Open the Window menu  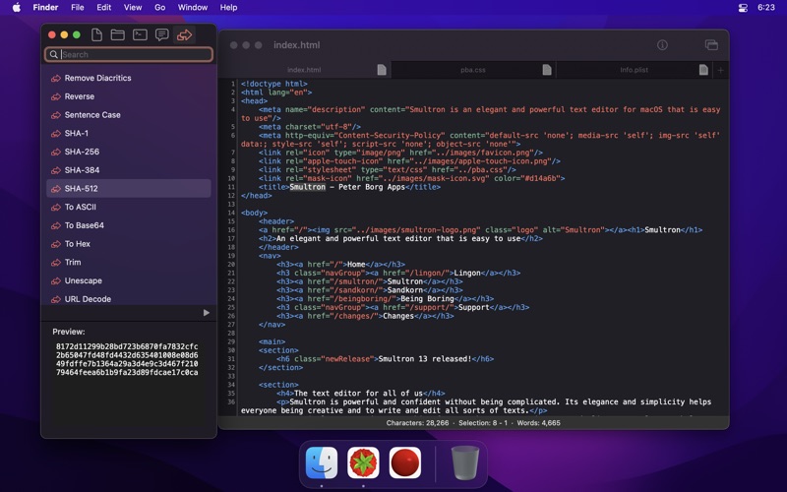(193, 8)
